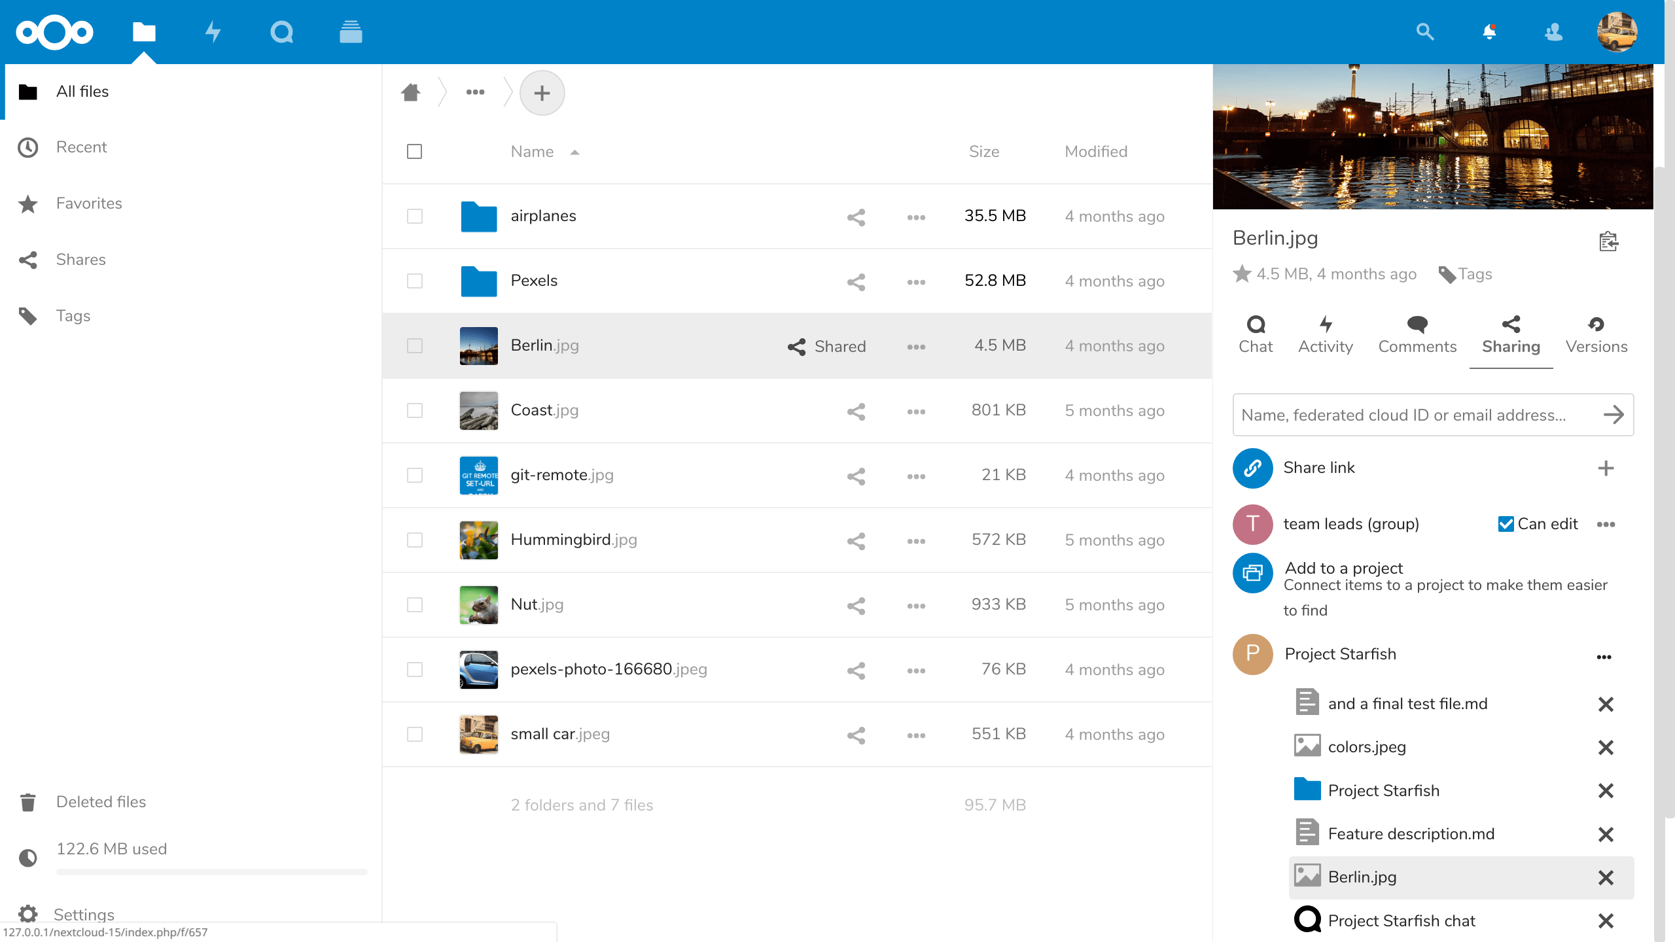Select the Nut.jpg checkbox
This screenshot has height=942, width=1675.
click(x=415, y=605)
